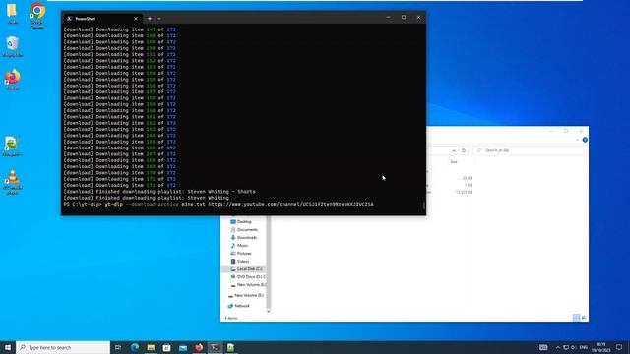
Task: Open File Explorer from the taskbar
Action: tap(151, 347)
